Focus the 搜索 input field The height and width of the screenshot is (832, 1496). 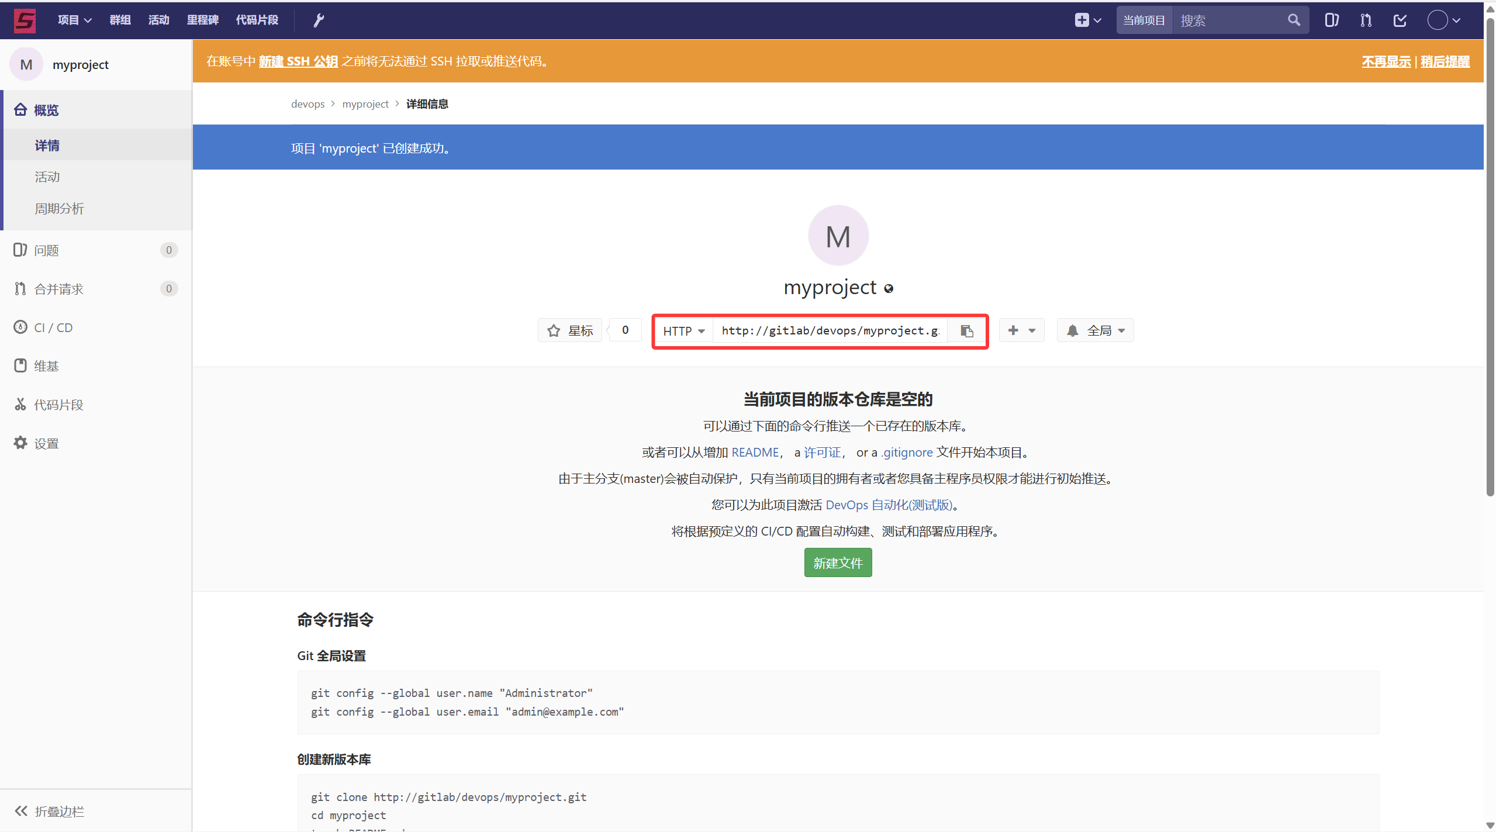click(x=1231, y=20)
